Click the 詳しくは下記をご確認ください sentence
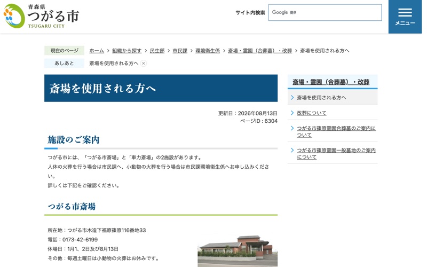This screenshot has height=267, width=427. [x=83, y=185]
